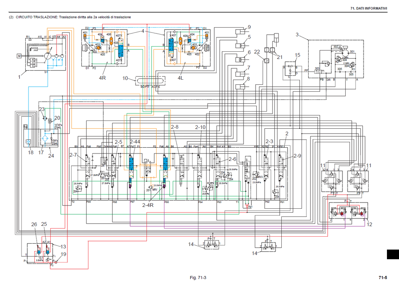Click the swivel joint symbol labeled 10

pos(150,81)
